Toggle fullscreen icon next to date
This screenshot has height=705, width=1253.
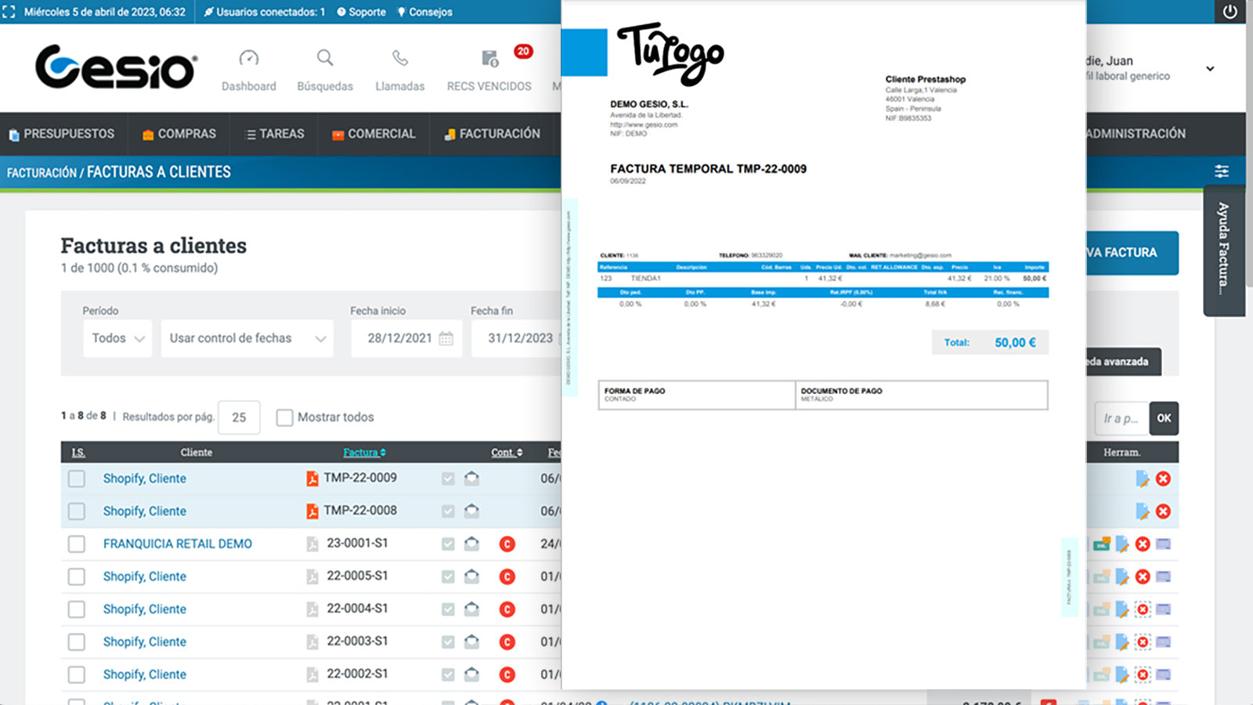[x=9, y=12]
